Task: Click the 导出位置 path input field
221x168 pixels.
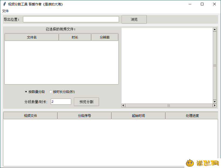Action: (71, 19)
